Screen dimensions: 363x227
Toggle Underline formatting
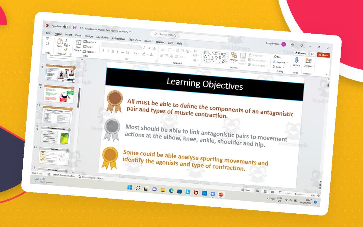tap(113, 51)
